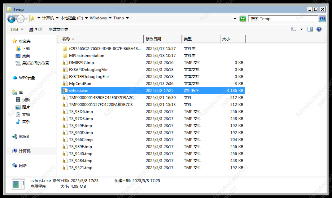The height and width of the screenshot is (198, 332).
Task: Open the Help question mark icon
Action: tap(319, 29)
